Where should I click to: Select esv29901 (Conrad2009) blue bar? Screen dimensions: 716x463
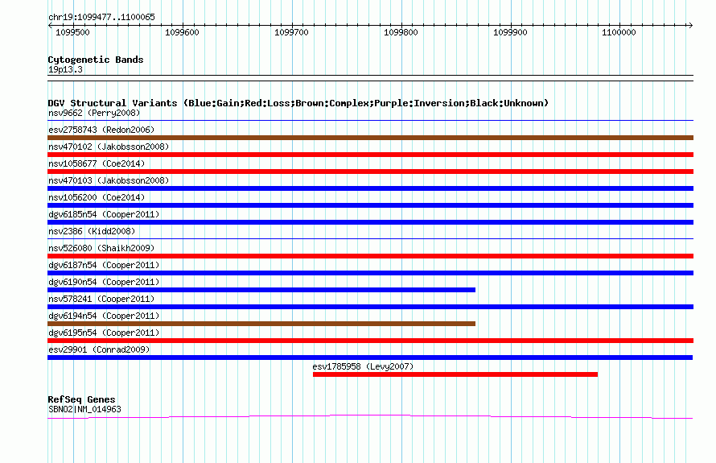[x=370, y=358]
